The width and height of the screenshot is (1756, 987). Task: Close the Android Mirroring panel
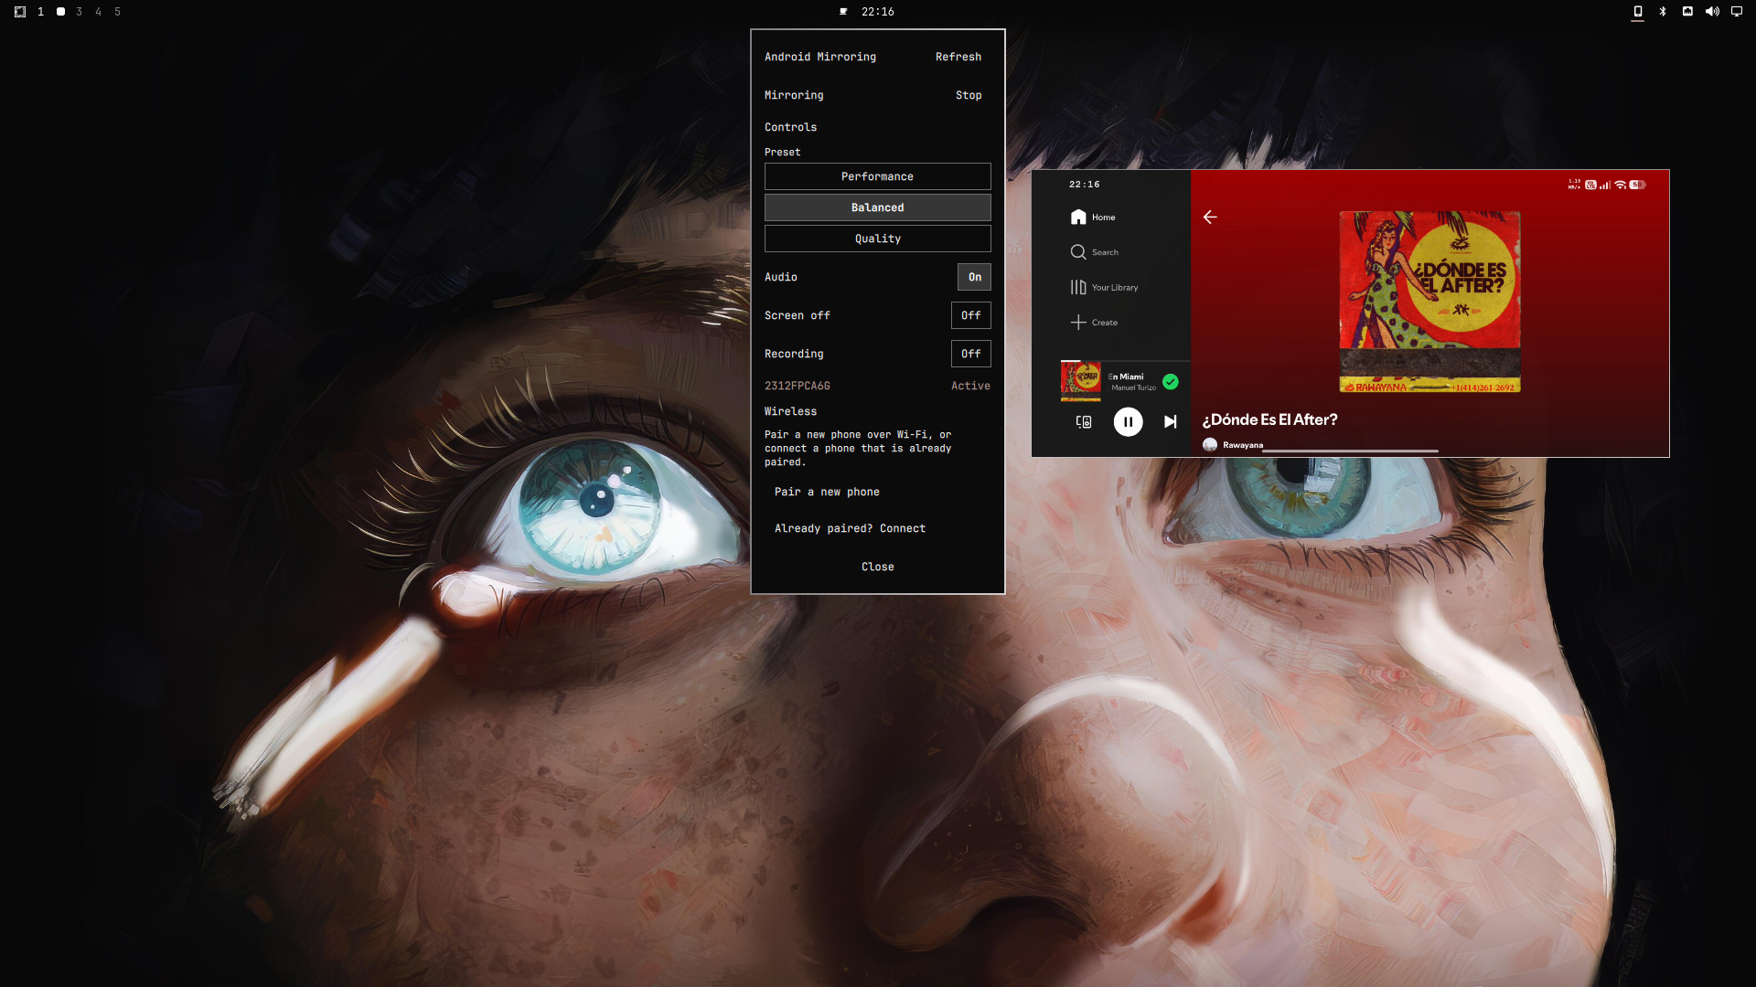[x=878, y=567]
